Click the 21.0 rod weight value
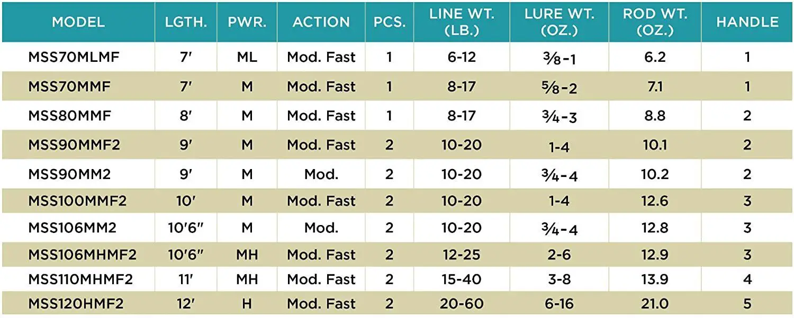This screenshot has height=318, width=794. point(655,304)
